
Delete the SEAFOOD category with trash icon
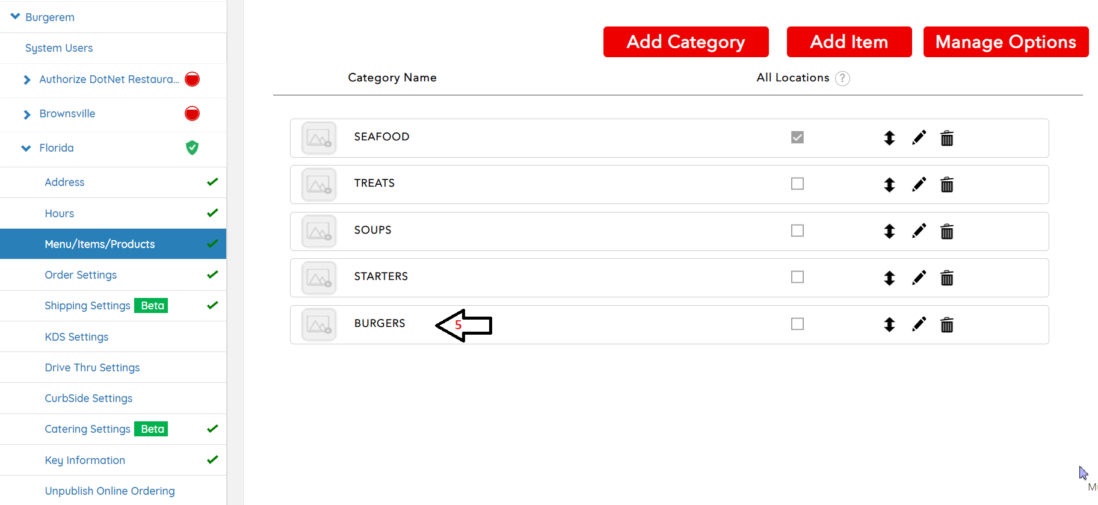(946, 138)
